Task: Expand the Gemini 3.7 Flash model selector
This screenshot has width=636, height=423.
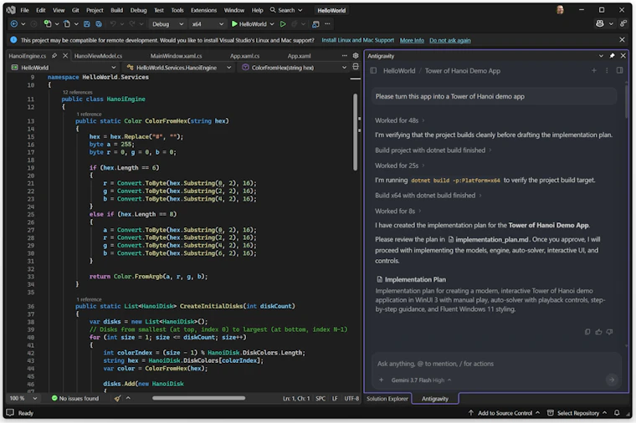Action: tap(422, 380)
